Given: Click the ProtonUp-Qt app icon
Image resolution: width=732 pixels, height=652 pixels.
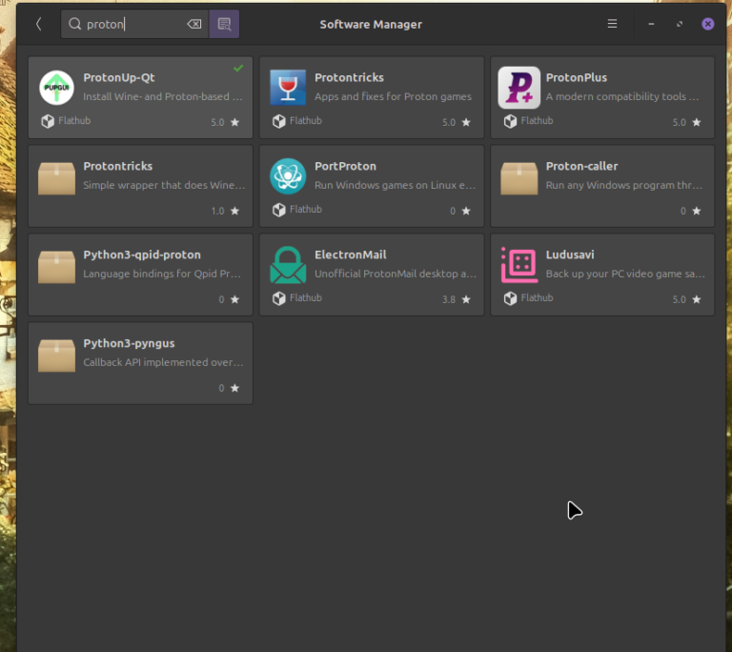Looking at the screenshot, I should coord(56,88).
